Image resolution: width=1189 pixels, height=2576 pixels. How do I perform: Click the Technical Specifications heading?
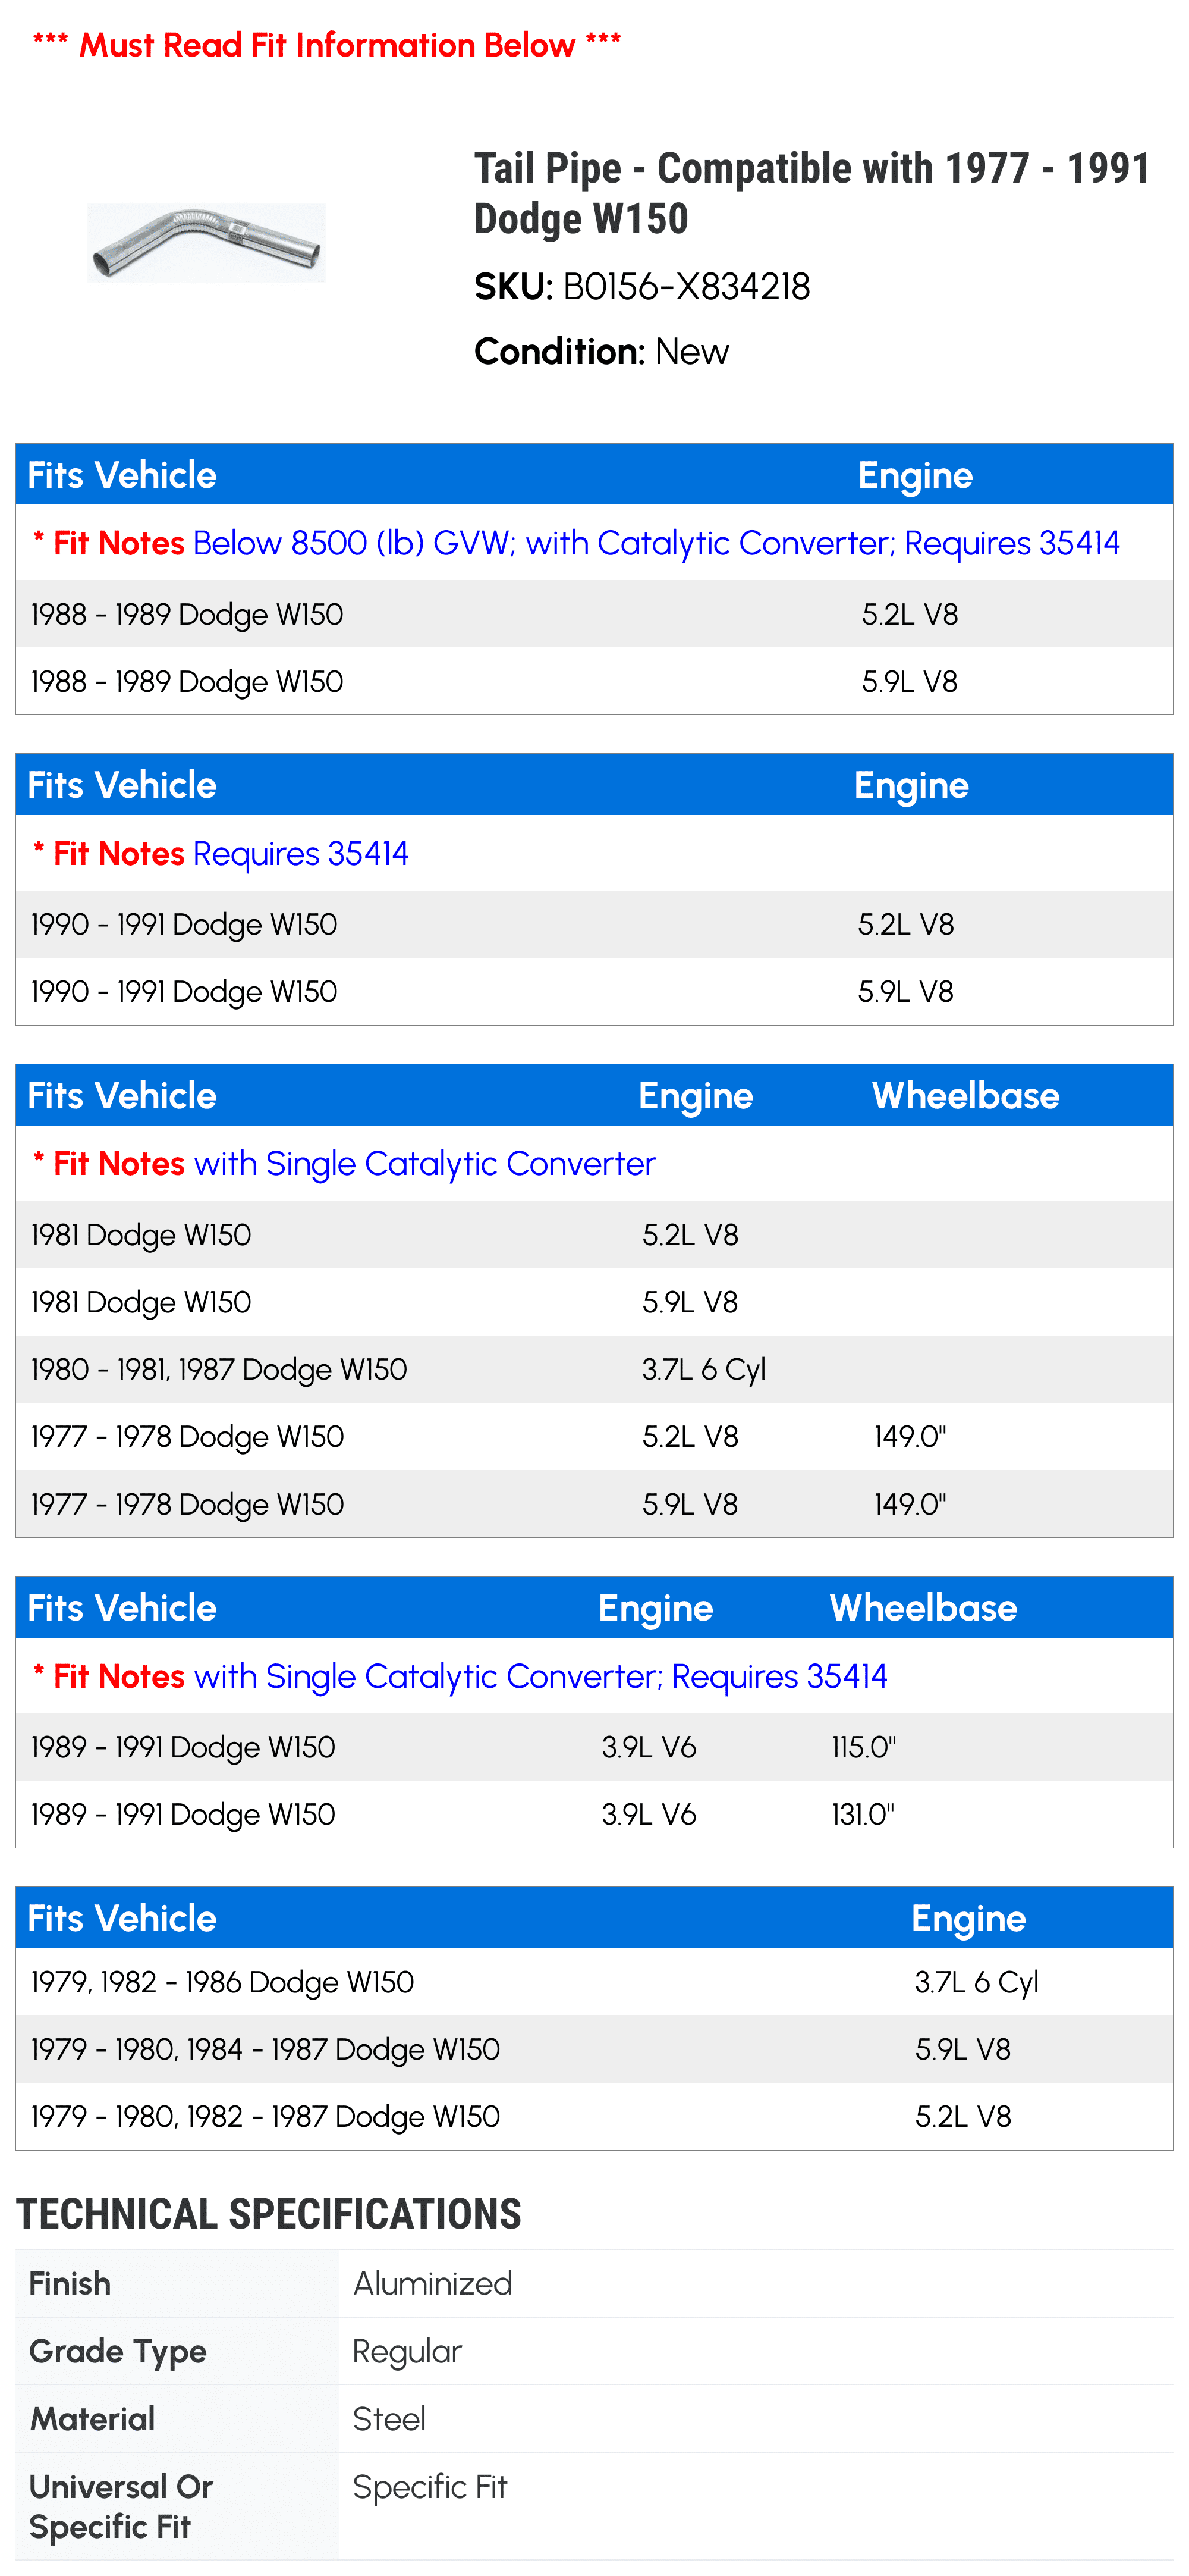click(269, 2214)
